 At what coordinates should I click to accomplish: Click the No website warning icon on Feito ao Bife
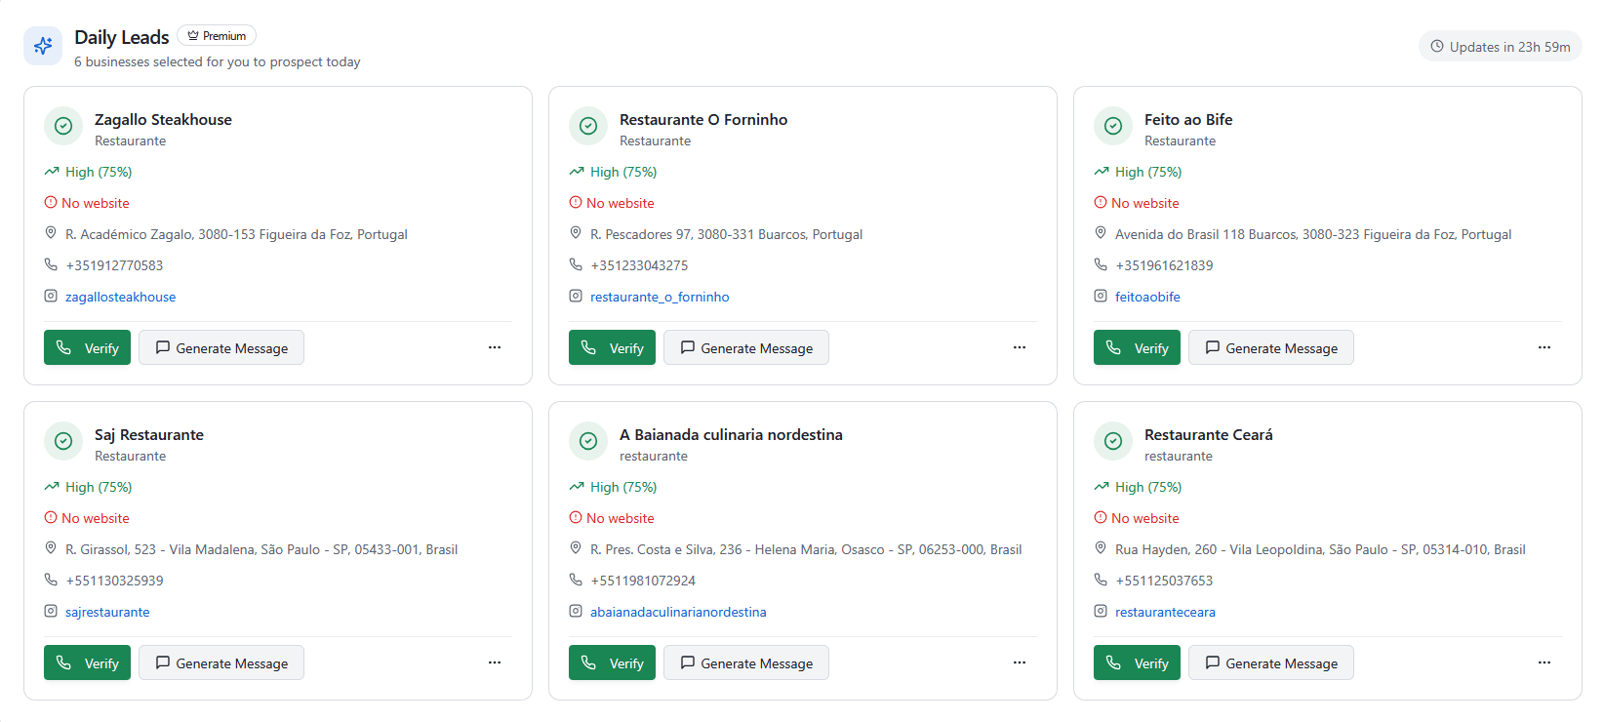(1101, 202)
